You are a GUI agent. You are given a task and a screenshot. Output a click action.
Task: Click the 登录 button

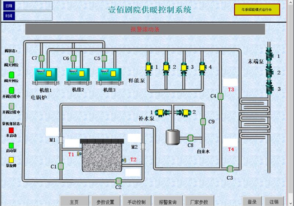click(252, 201)
